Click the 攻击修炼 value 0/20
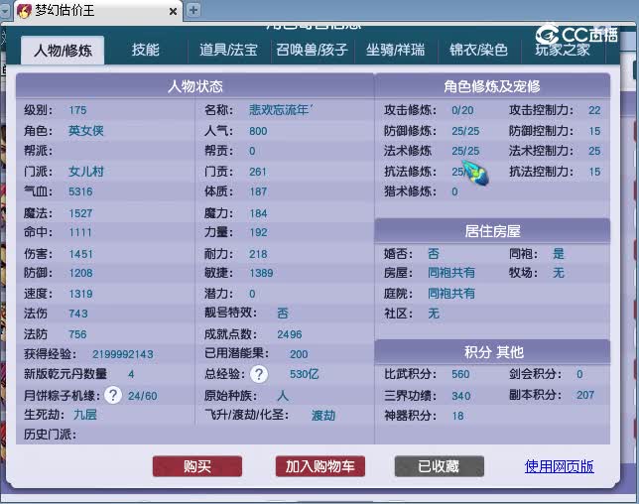The image size is (639, 504). [x=462, y=110]
